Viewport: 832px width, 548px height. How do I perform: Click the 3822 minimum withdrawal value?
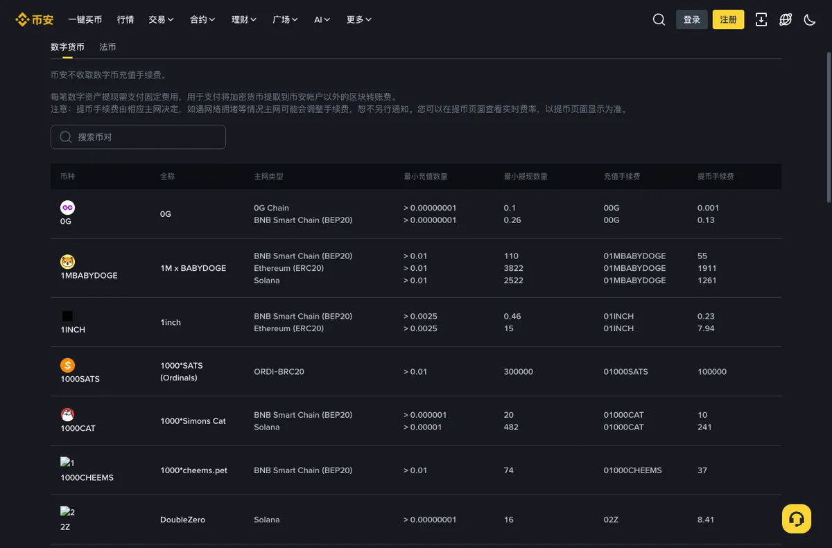[x=514, y=268]
